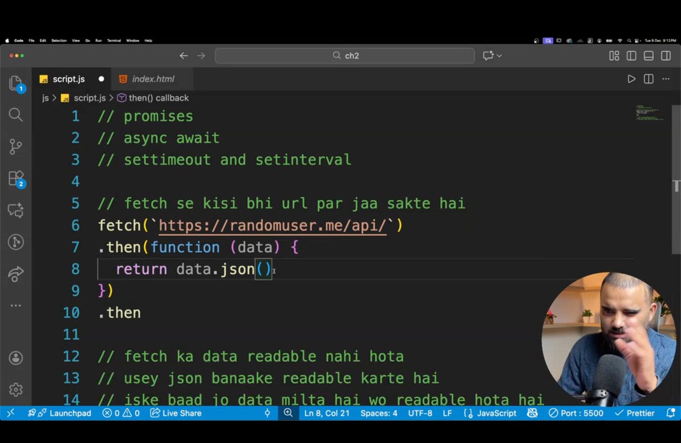Run the file with the play button
Viewport: 681px width, 443px height.
click(x=632, y=79)
